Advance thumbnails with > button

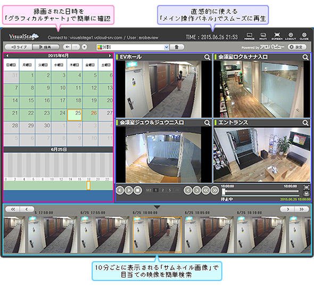[x=287, y=209]
